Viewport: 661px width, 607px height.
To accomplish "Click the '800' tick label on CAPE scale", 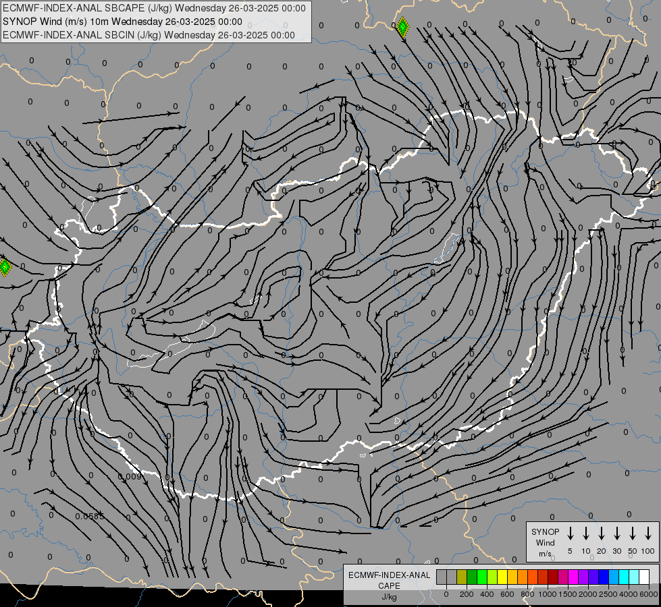I will click(x=527, y=594).
